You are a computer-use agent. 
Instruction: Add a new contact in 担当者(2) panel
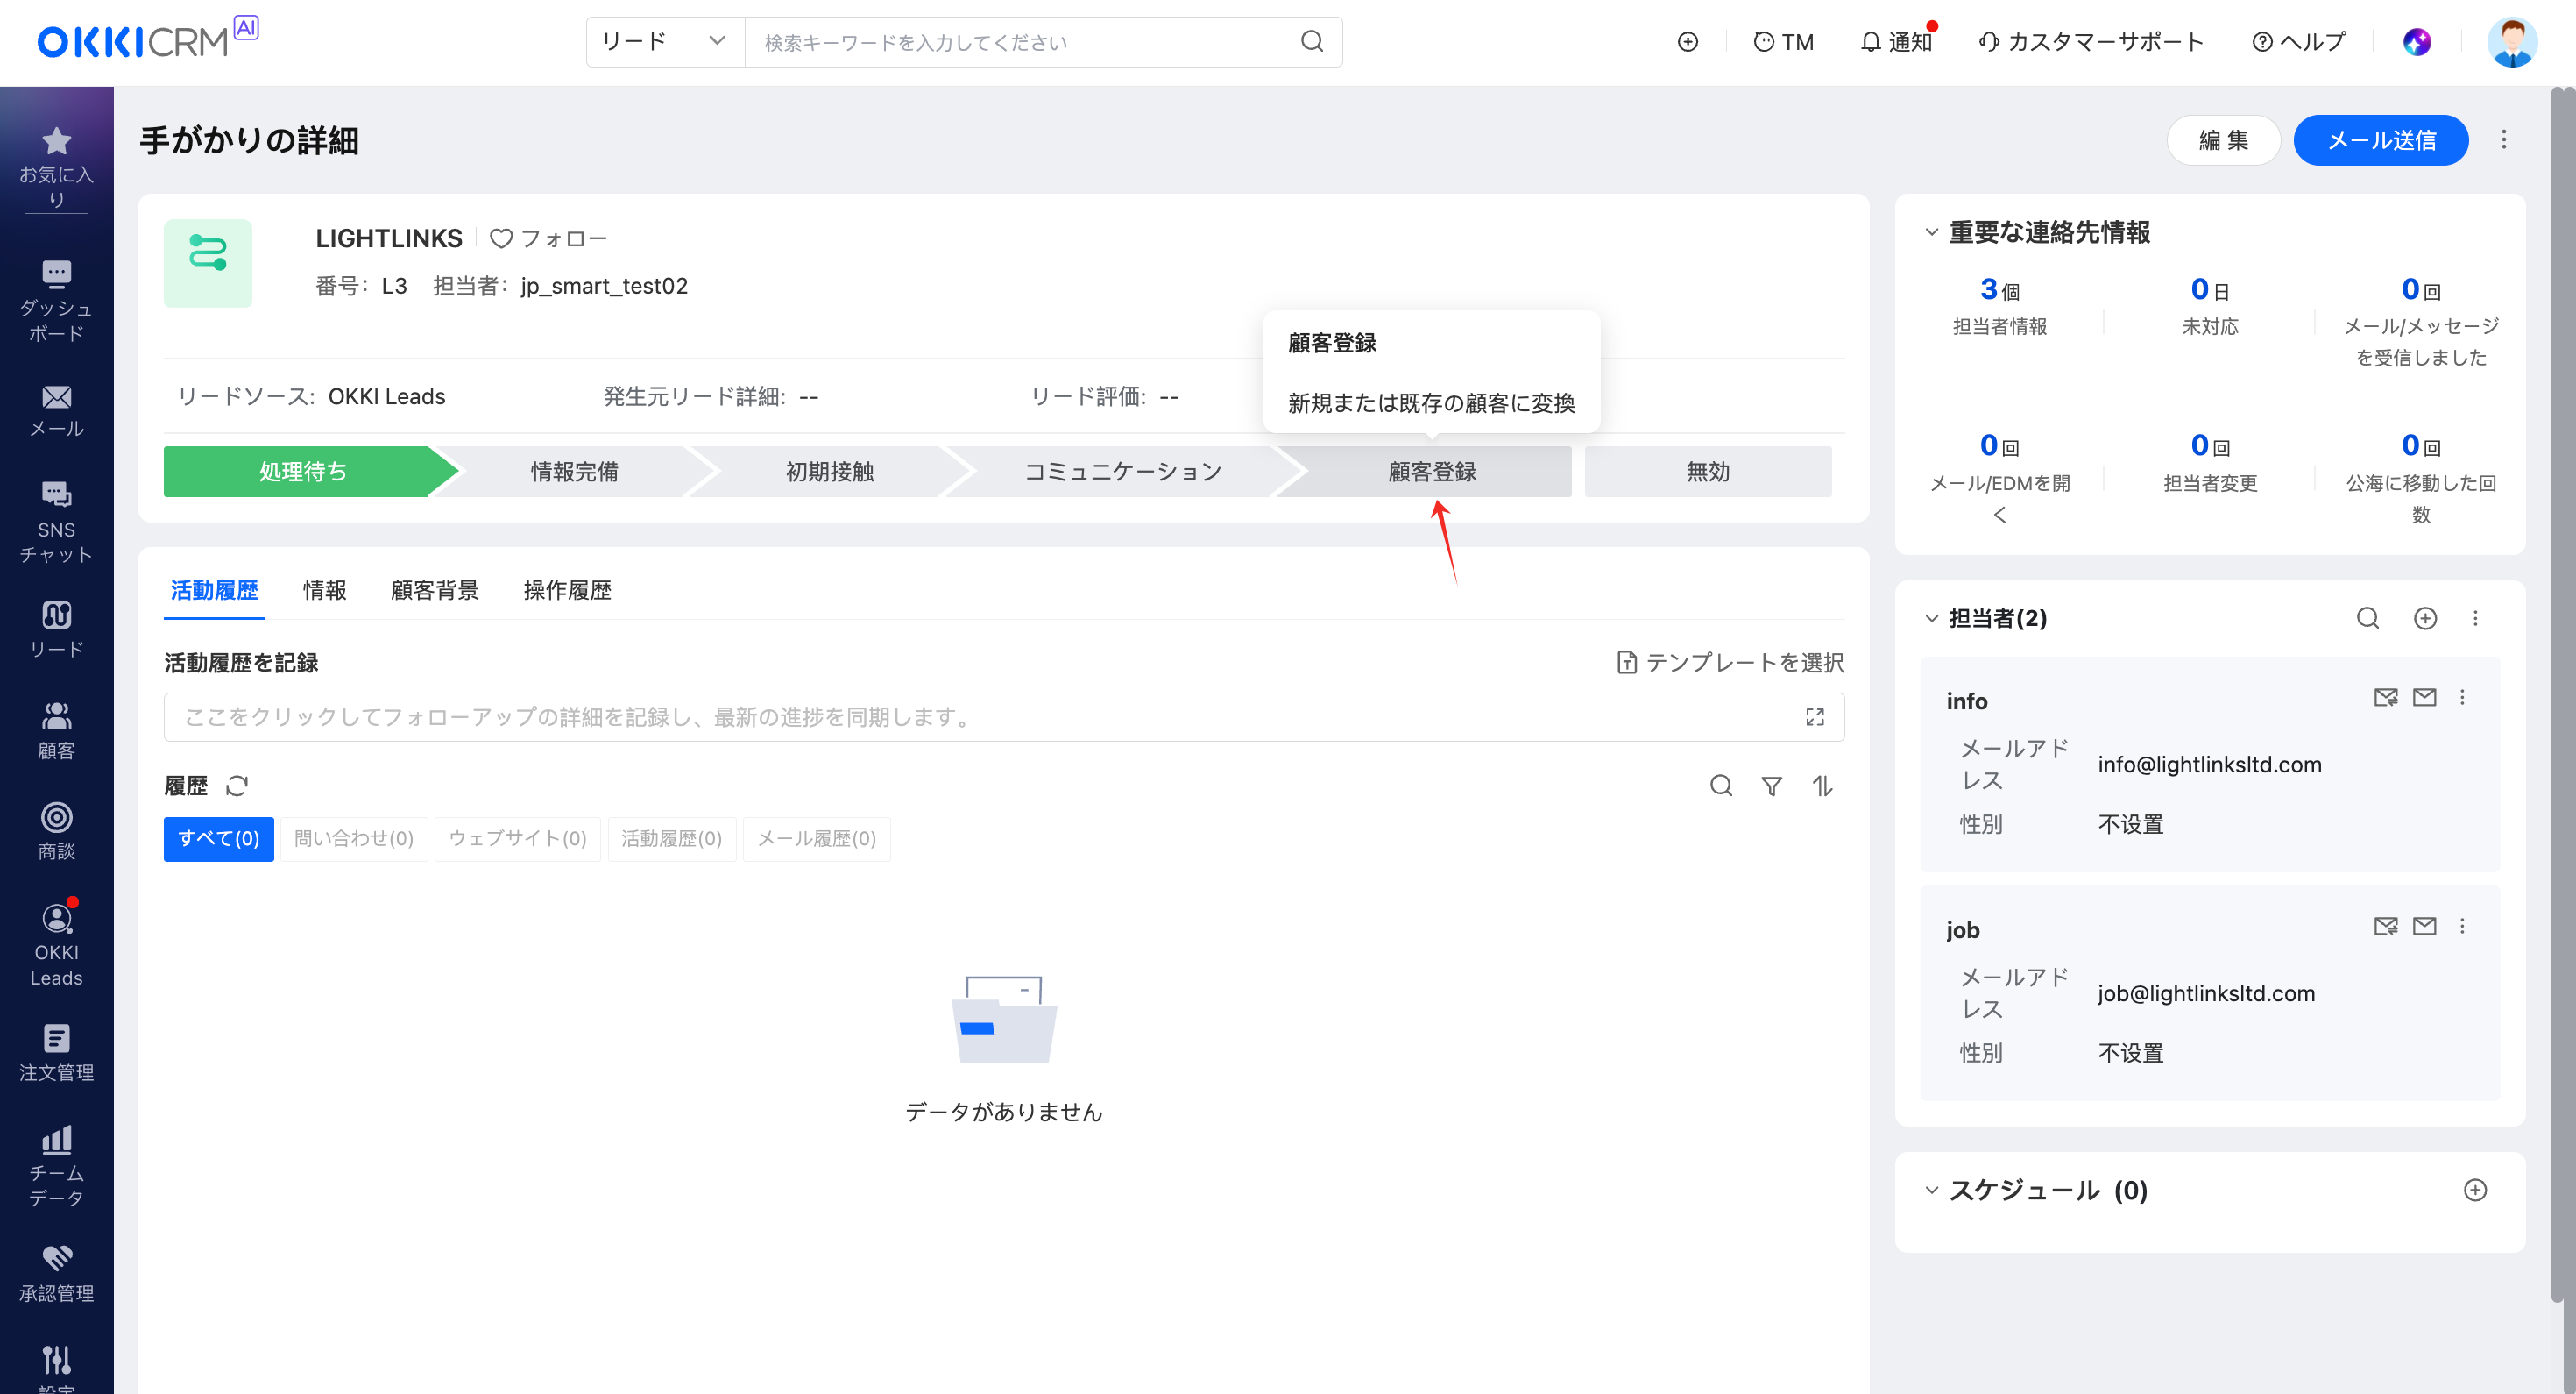click(2424, 617)
